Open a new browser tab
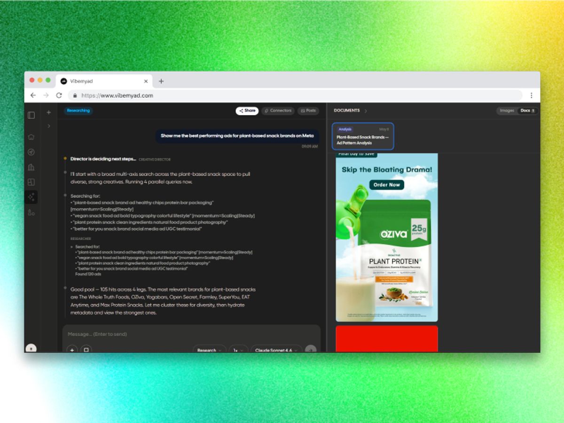The height and width of the screenshot is (423, 564). click(161, 81)
